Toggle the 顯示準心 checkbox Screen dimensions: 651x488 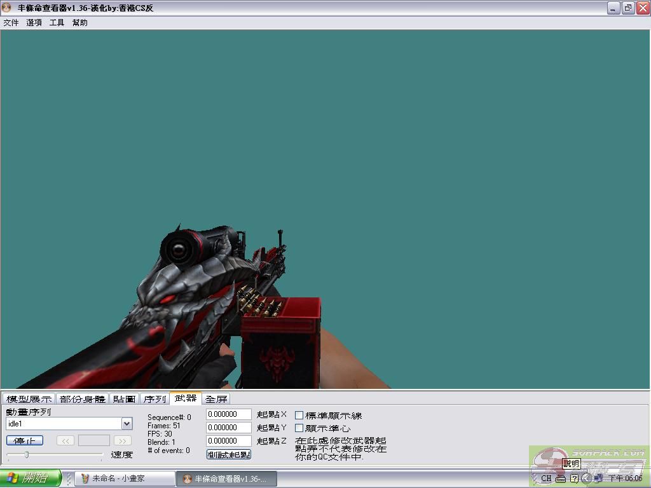[x=299, y=428]
